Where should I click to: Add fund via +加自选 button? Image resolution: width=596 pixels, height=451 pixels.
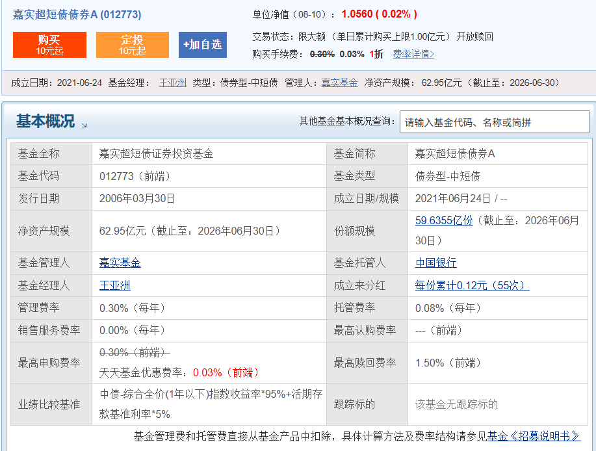coord(203,45)
